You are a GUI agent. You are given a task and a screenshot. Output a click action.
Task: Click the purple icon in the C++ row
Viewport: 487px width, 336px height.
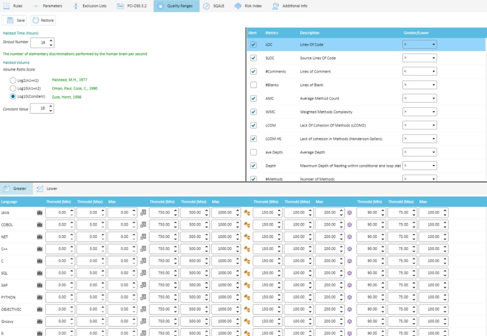point(350,248)
